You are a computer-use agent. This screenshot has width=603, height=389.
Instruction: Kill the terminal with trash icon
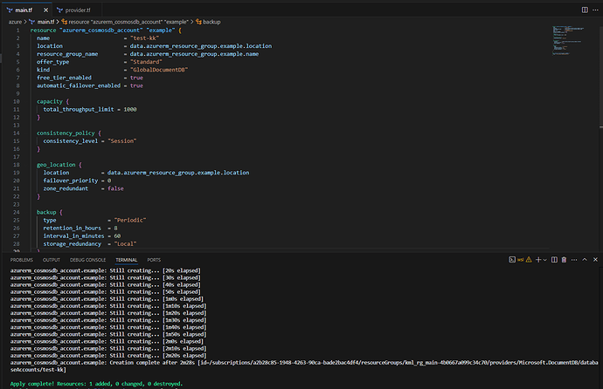tap(565, 260)
